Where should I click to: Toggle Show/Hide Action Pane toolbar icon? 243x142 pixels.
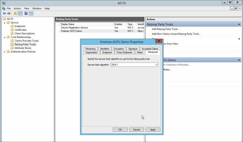pos(31,14)
